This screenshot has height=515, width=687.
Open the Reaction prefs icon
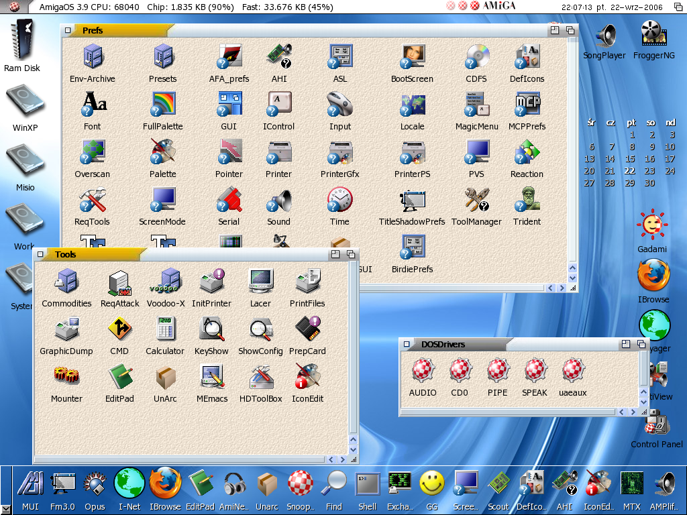(527, 152)
